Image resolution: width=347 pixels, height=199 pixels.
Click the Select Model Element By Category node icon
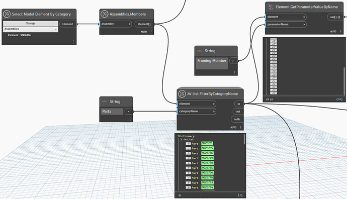[7, 14]
